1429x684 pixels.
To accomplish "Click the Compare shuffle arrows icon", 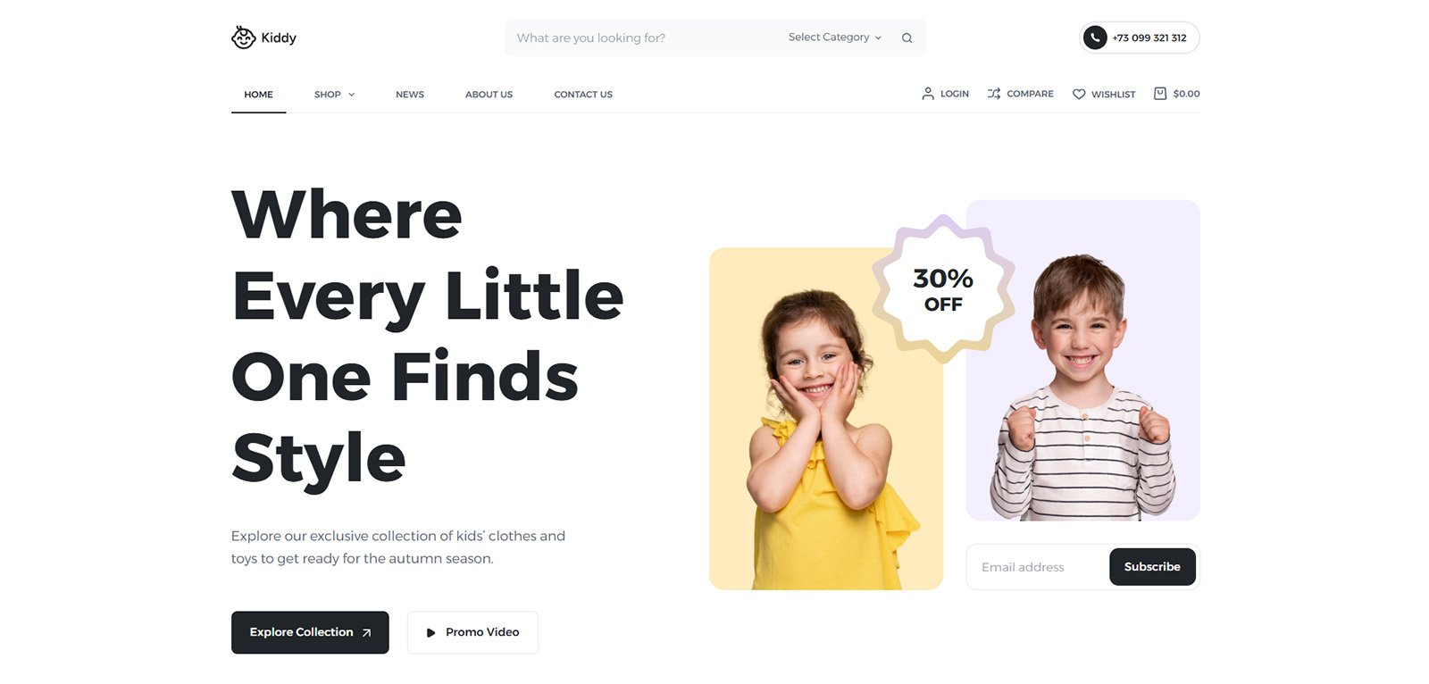I will point(994,94).
